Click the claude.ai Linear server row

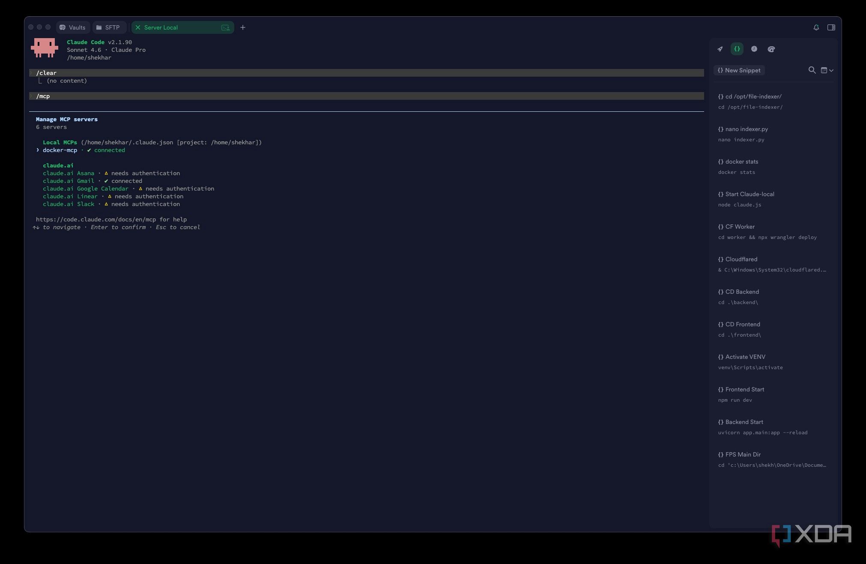[113, 196]
